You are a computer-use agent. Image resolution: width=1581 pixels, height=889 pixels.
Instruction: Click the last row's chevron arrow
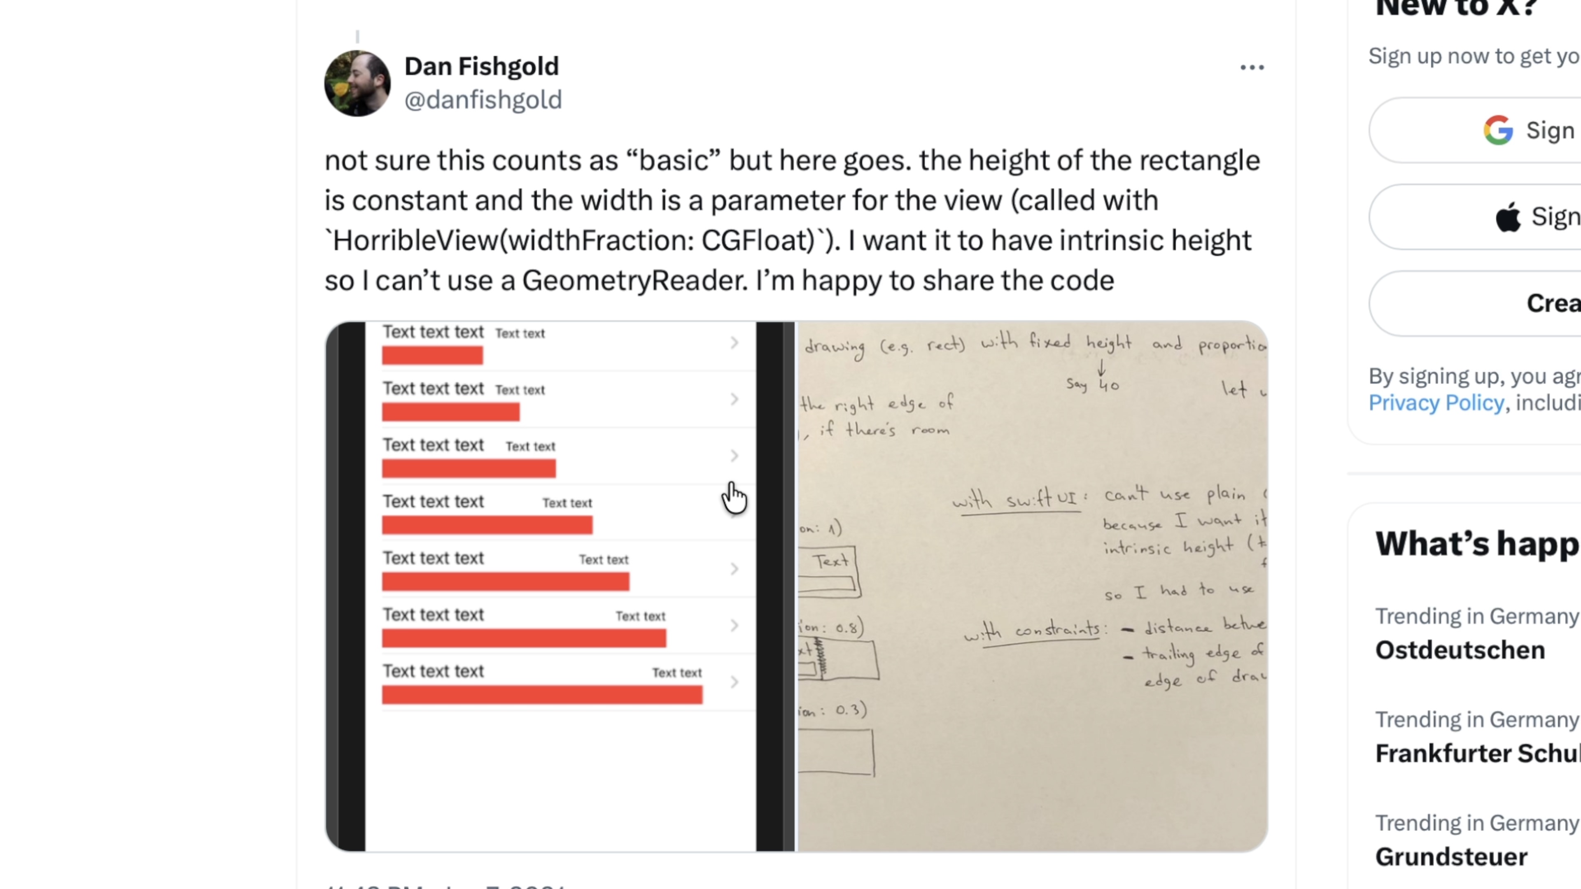(x=734, y=682)
